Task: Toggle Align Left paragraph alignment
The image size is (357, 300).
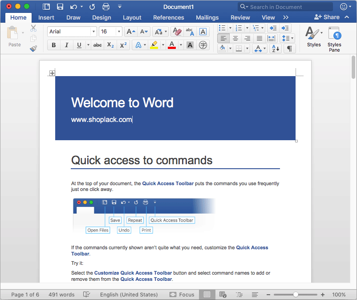Action: [223, 38]
